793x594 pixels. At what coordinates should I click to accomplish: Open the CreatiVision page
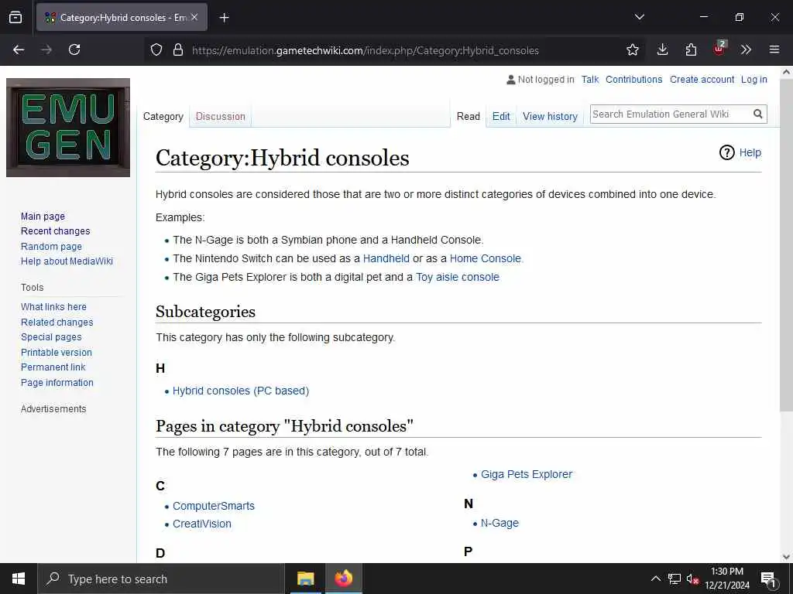pos(202,524)
